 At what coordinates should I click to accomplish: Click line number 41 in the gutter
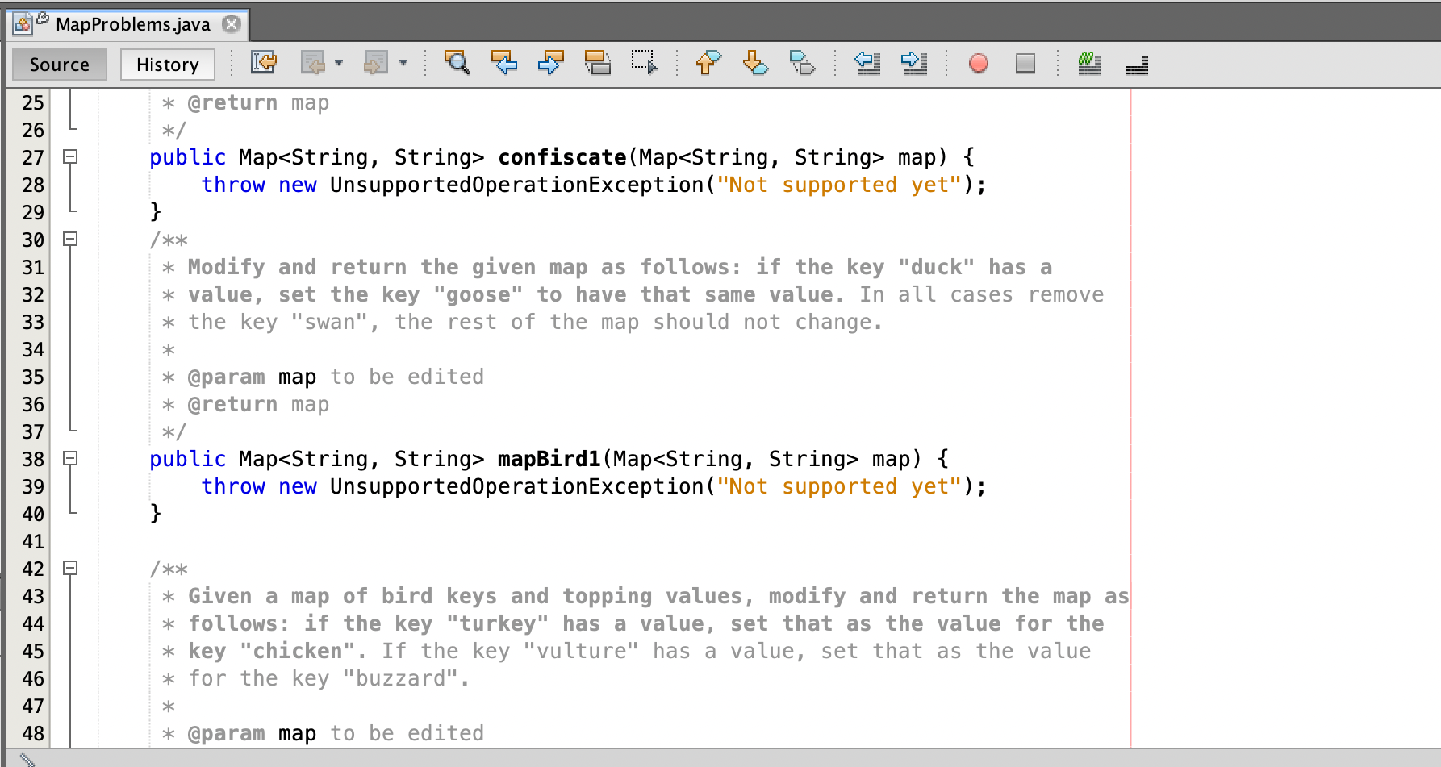point(33,541)
